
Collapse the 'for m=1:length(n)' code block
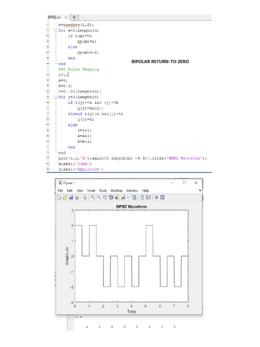(56, 30)
